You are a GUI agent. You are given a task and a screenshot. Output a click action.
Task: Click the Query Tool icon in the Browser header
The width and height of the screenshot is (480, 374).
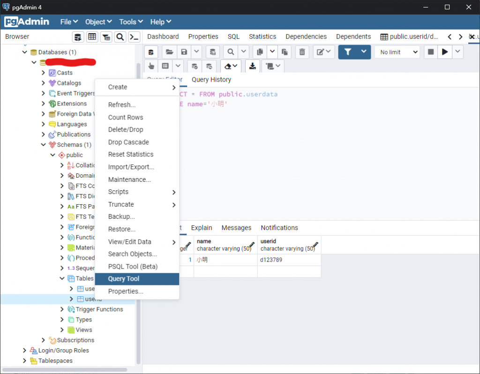tap(78, 37)
